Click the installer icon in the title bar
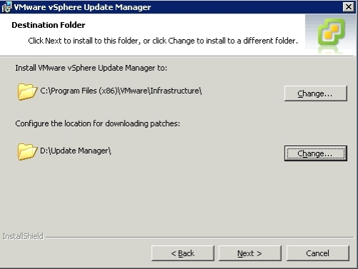 click(6, 7)
